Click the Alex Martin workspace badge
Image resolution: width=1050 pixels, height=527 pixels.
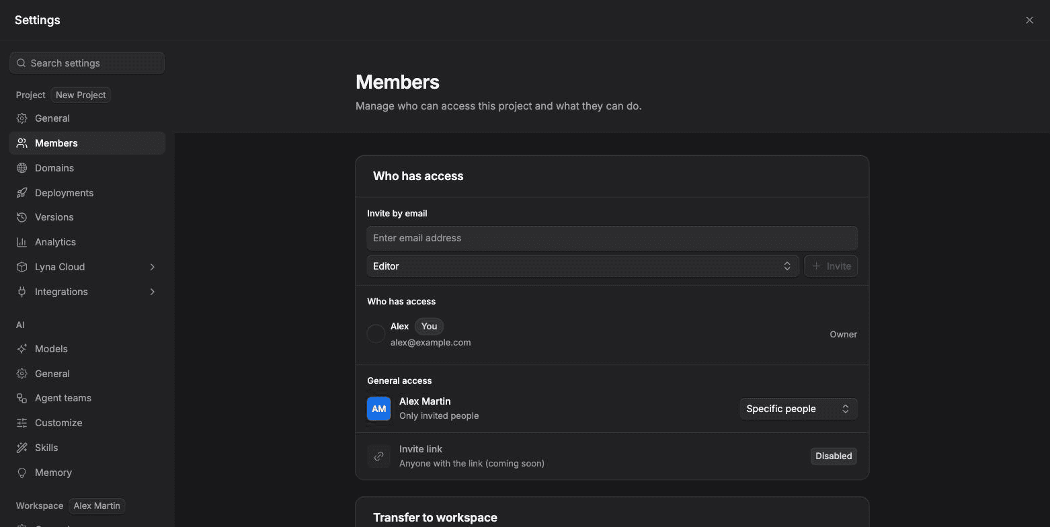click(x=97, y=505)
